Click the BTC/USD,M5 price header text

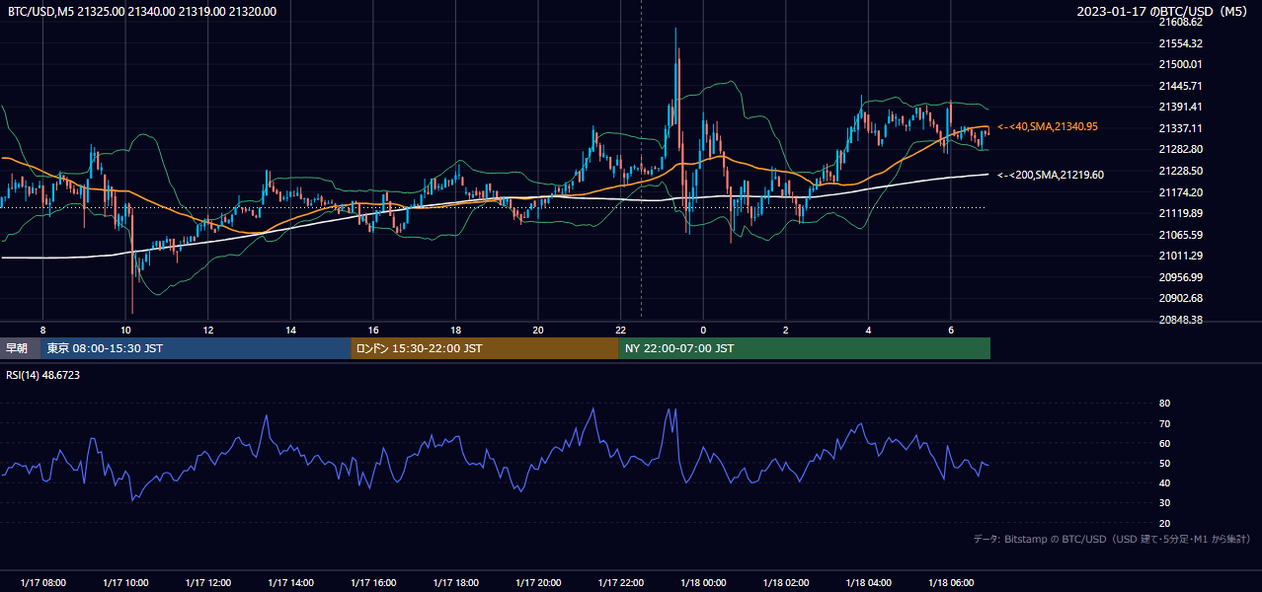coord(142,12)
